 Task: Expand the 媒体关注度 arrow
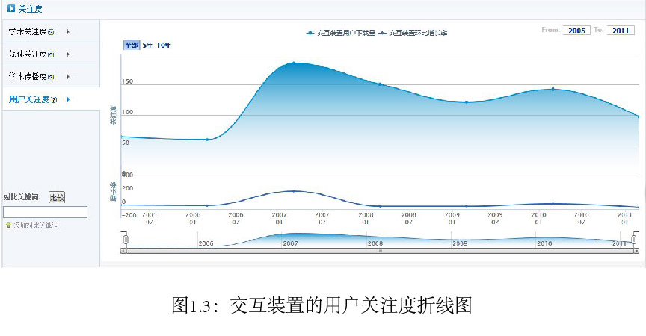[68, 55]
